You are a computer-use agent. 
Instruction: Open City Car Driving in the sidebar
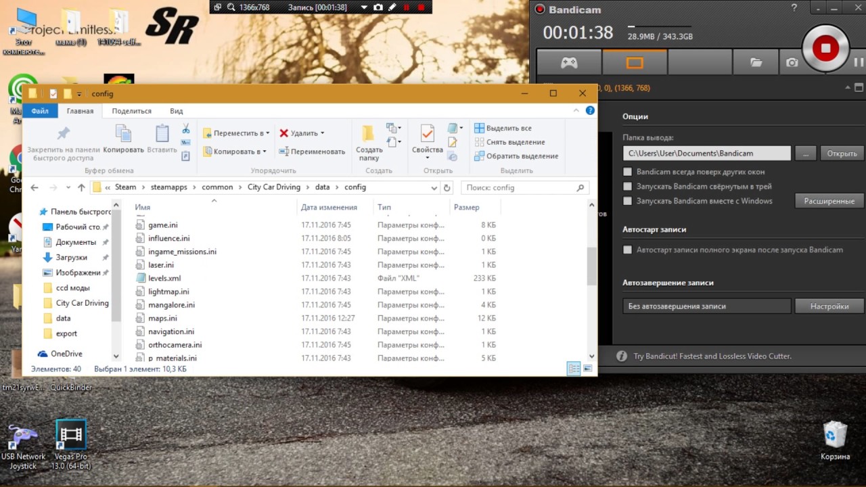coord(75,303)
